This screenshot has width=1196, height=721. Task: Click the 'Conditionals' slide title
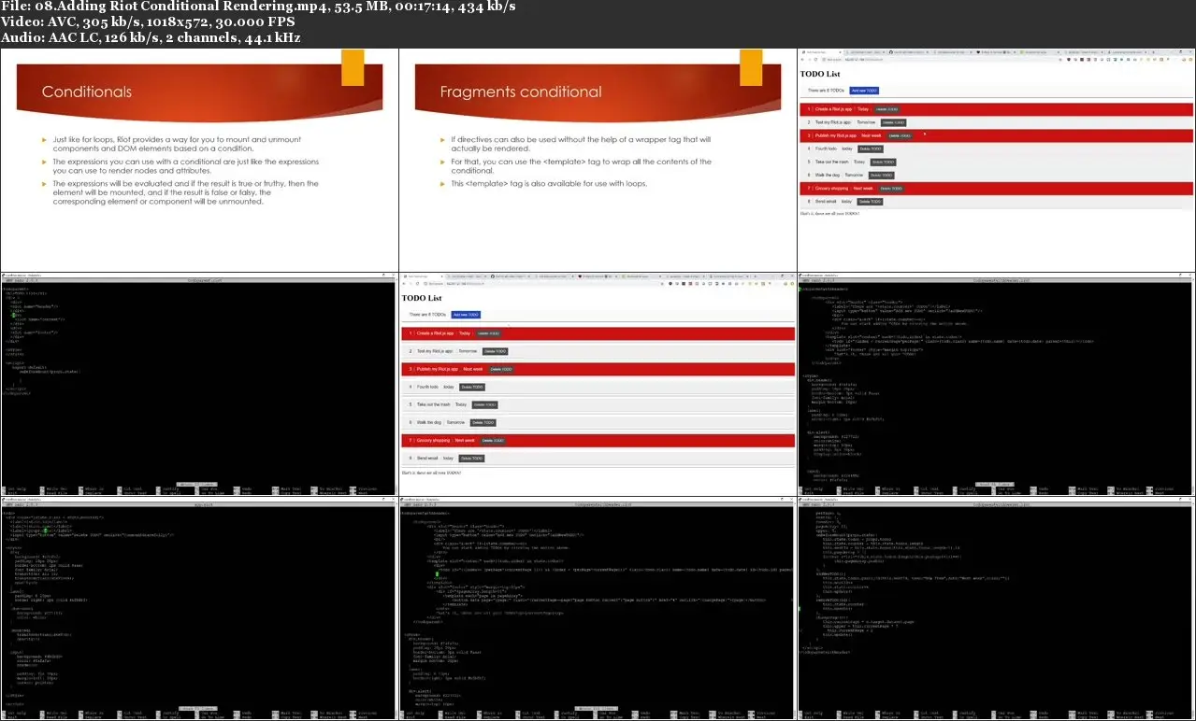coord(87,92)
